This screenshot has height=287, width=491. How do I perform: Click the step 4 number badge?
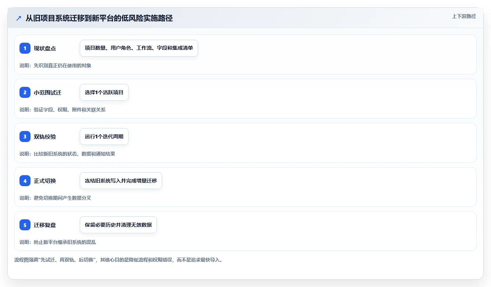point(25,181)
